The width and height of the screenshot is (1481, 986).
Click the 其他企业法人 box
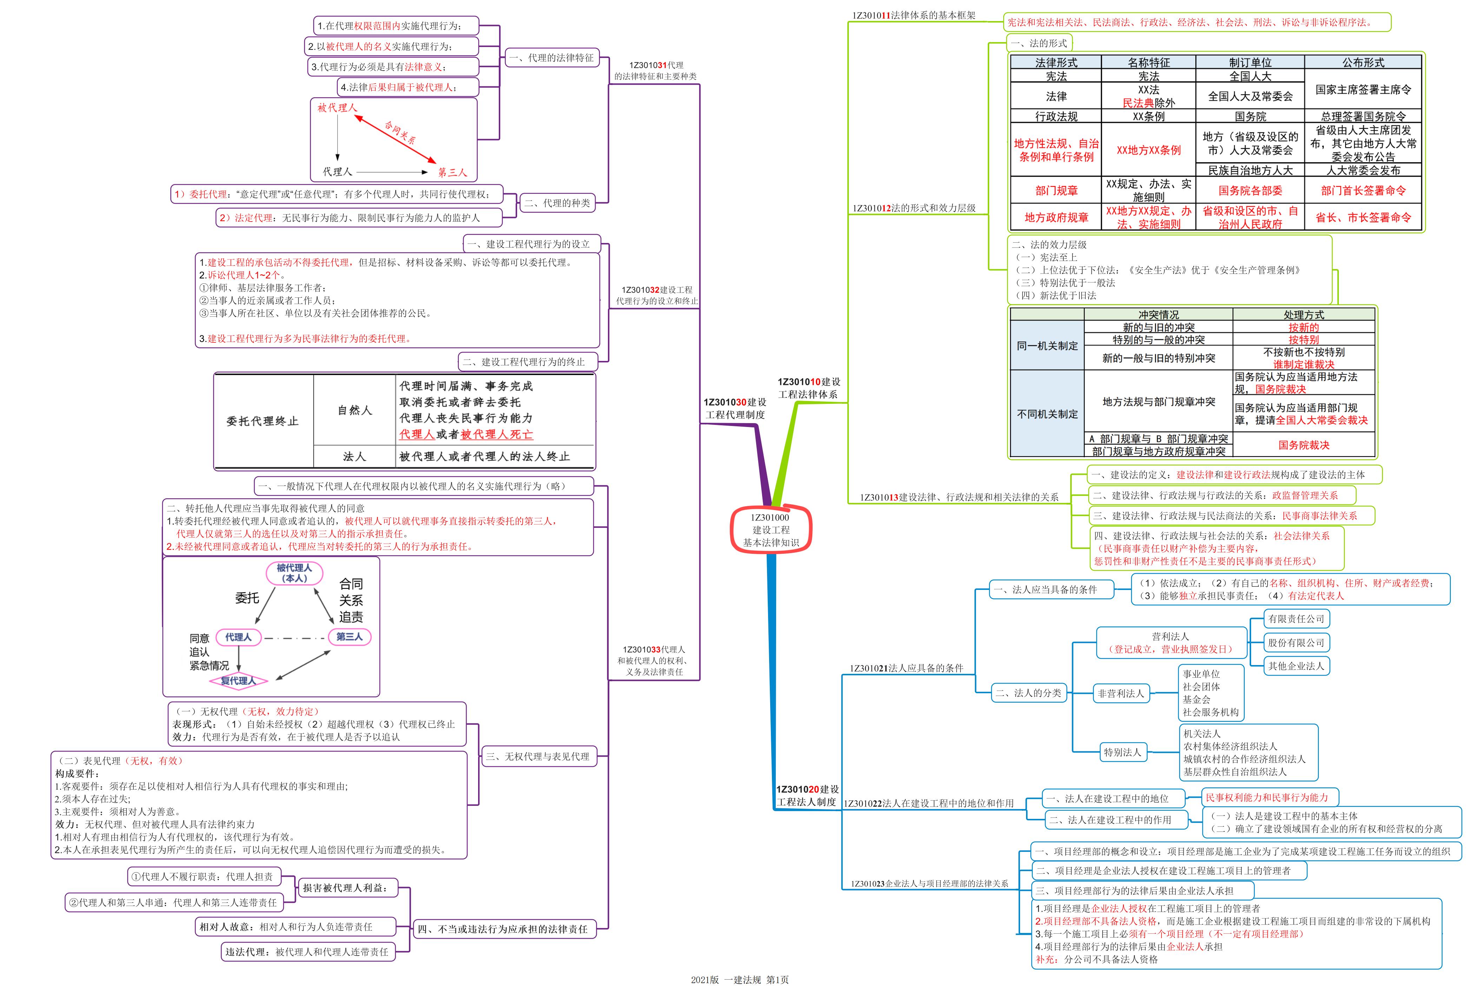click(x=1296, y=666)
